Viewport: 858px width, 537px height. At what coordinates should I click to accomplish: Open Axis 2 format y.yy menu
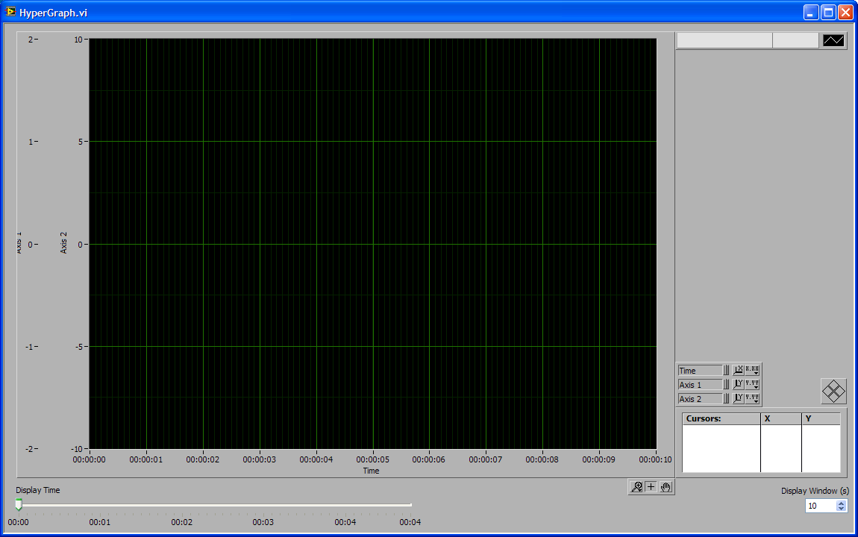tap(752, 399)
